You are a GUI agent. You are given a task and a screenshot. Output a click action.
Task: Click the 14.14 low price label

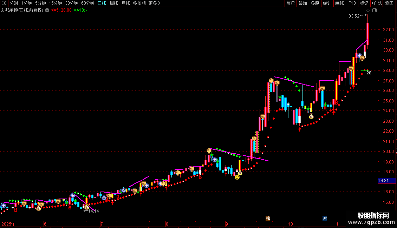93,211
